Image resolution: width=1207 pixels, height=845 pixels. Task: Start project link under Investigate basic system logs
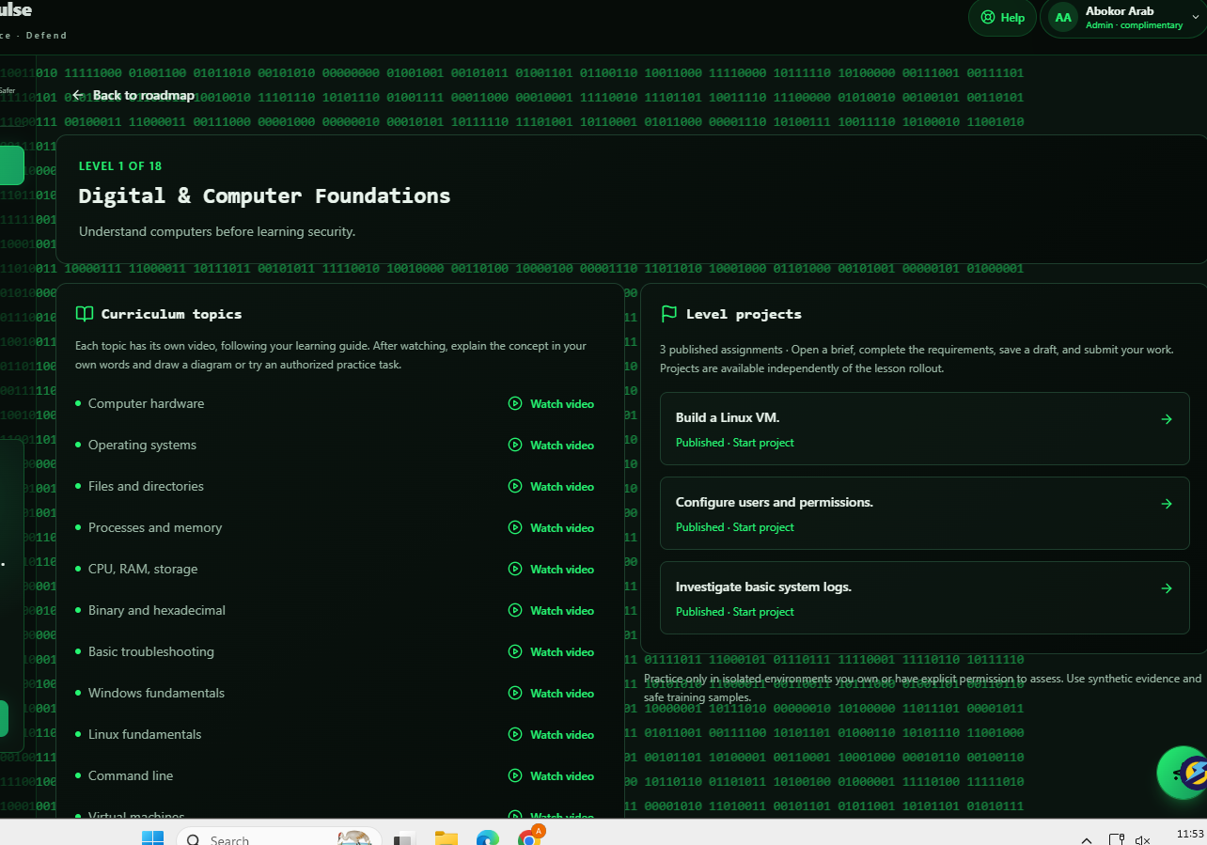point(763,612)
